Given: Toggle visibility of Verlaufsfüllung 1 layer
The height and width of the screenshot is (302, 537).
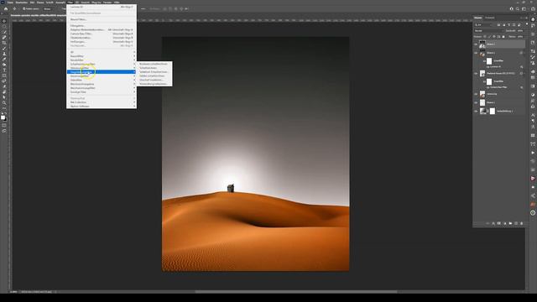Looking at the screenshot, I should 476,111.
